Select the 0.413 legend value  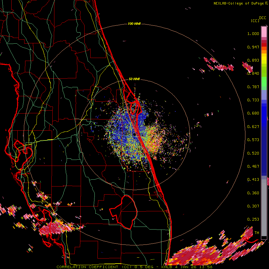253,180
